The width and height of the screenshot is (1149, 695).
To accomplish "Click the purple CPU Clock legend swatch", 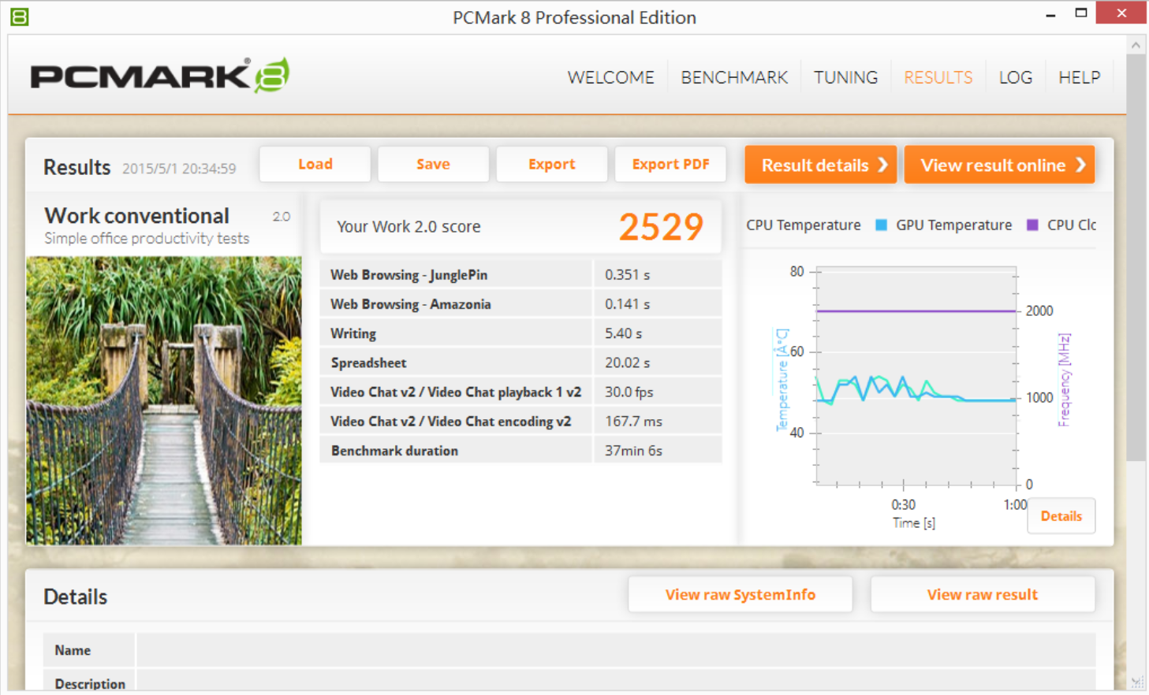I will point(1032,225).
